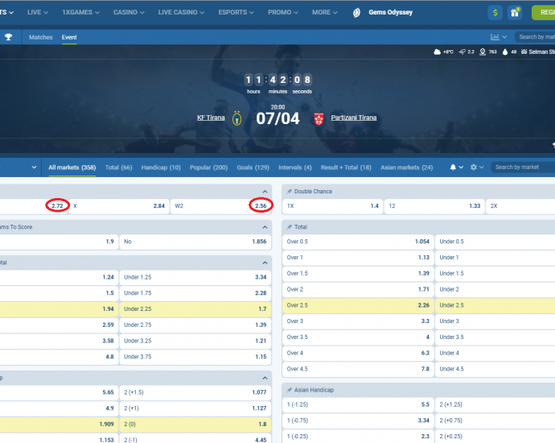The height and width of the screenshot is (443, 555).
Task: Open the LIVE CASINO dropdown menu
Action: tap(181, 12)
